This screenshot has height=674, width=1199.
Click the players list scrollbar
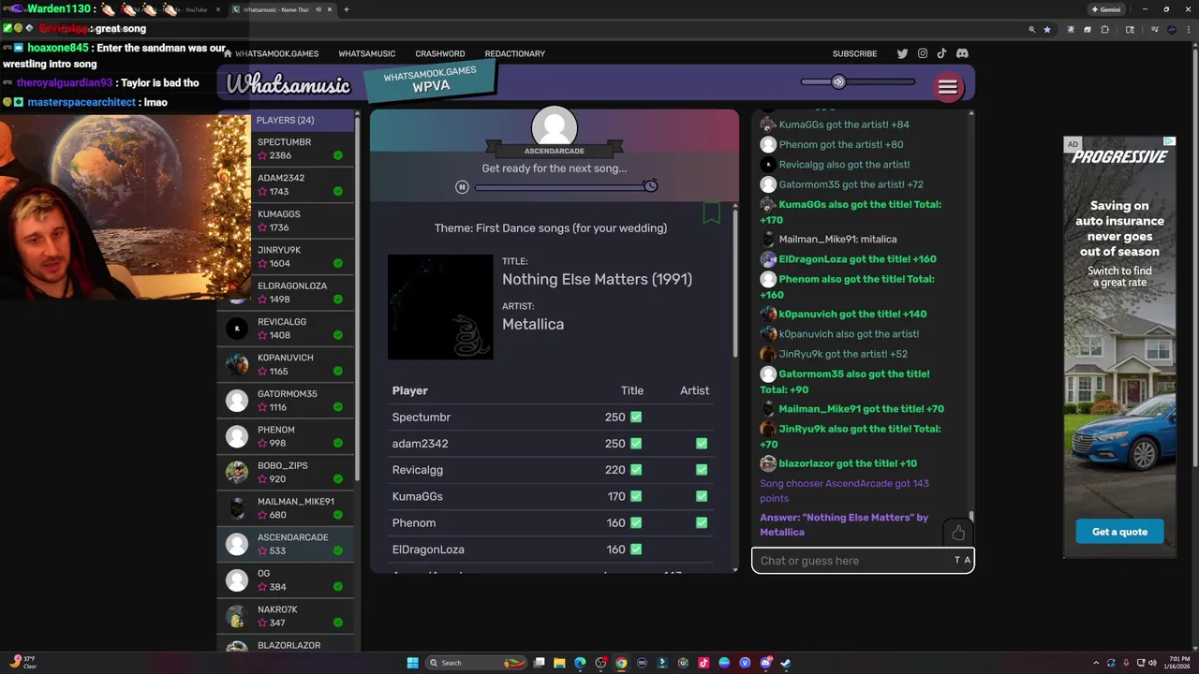coord(357,300)
